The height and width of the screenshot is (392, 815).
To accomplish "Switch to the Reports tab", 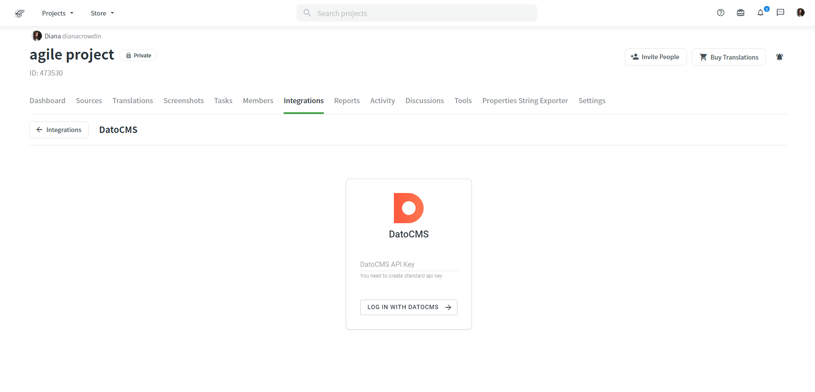I will [347, 101].
